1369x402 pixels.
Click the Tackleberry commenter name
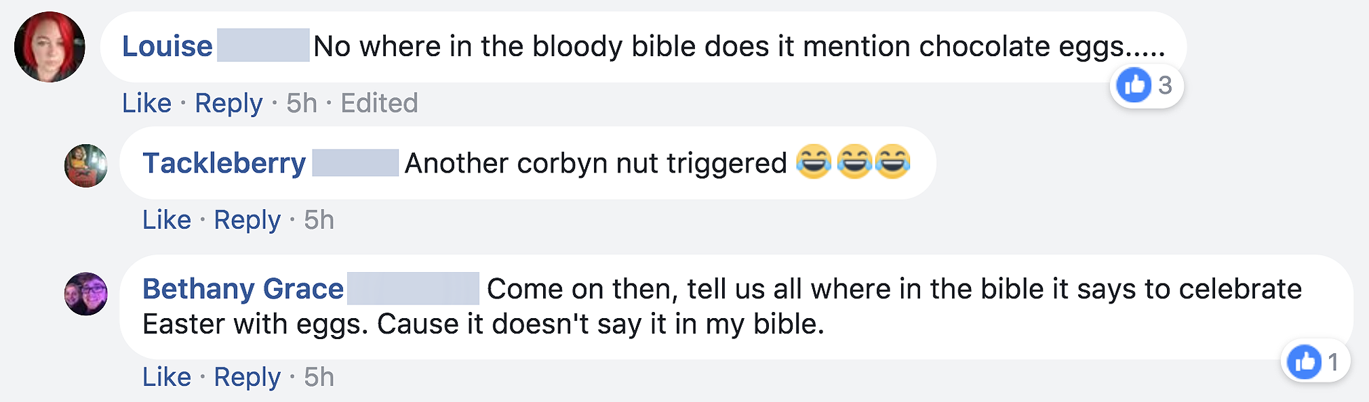[x=224, y=163]
